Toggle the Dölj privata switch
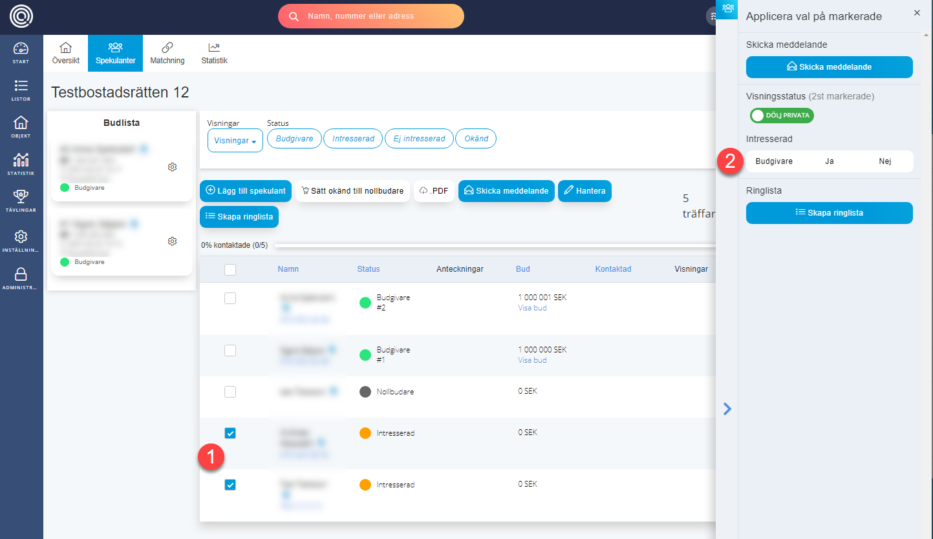 pyautogui.click(x=782, y=116)
